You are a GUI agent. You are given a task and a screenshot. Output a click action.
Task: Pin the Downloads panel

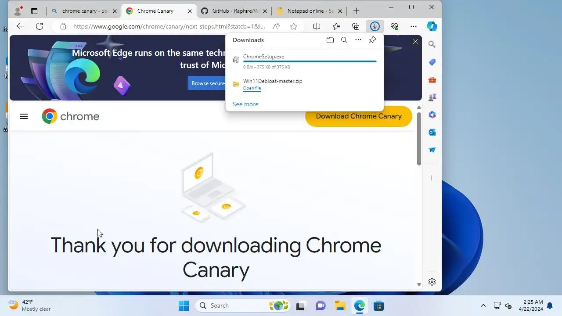[x=372, y=40]
